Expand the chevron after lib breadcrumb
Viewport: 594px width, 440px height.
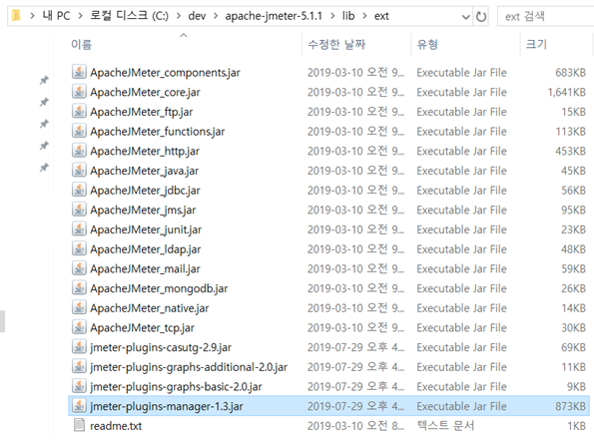(x=364, y=16)
